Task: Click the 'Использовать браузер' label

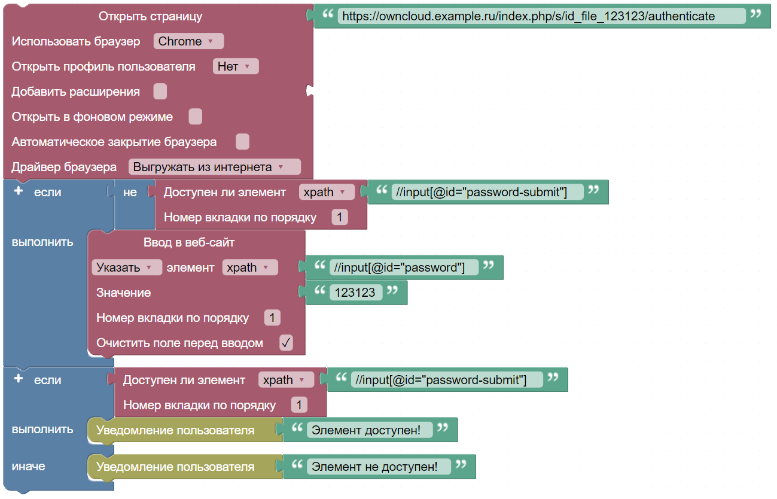Action: [x=76, y=41]
